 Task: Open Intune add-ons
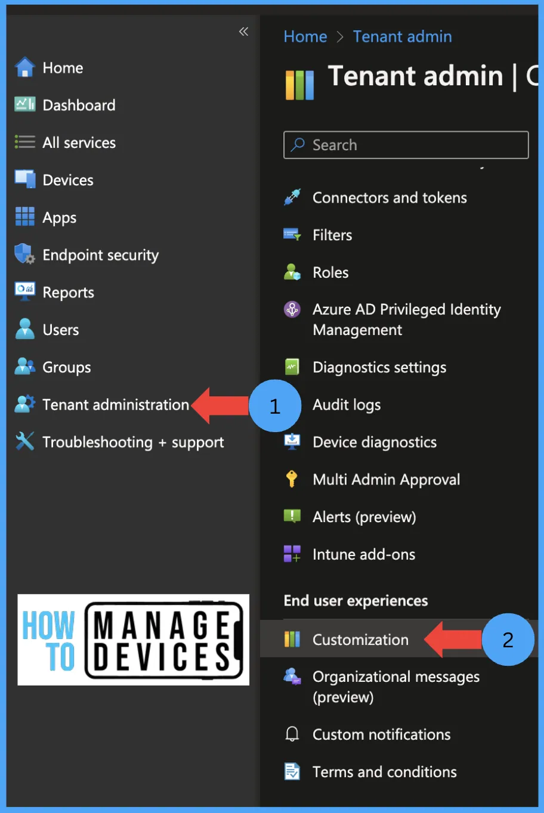click(x=364, y=554)
